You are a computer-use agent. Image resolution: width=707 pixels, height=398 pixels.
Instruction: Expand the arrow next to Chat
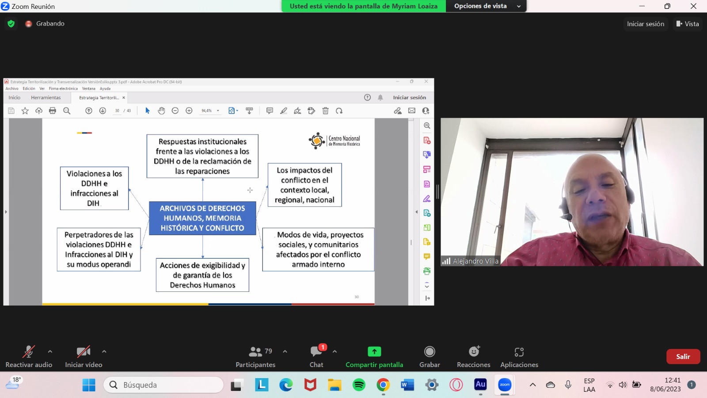[x=335, y=352]
